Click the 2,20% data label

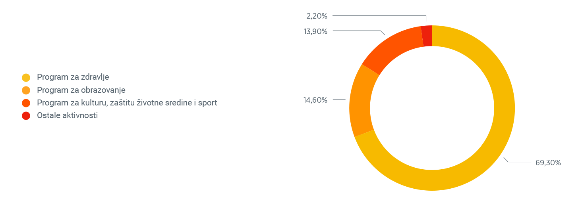pos(317,16)
